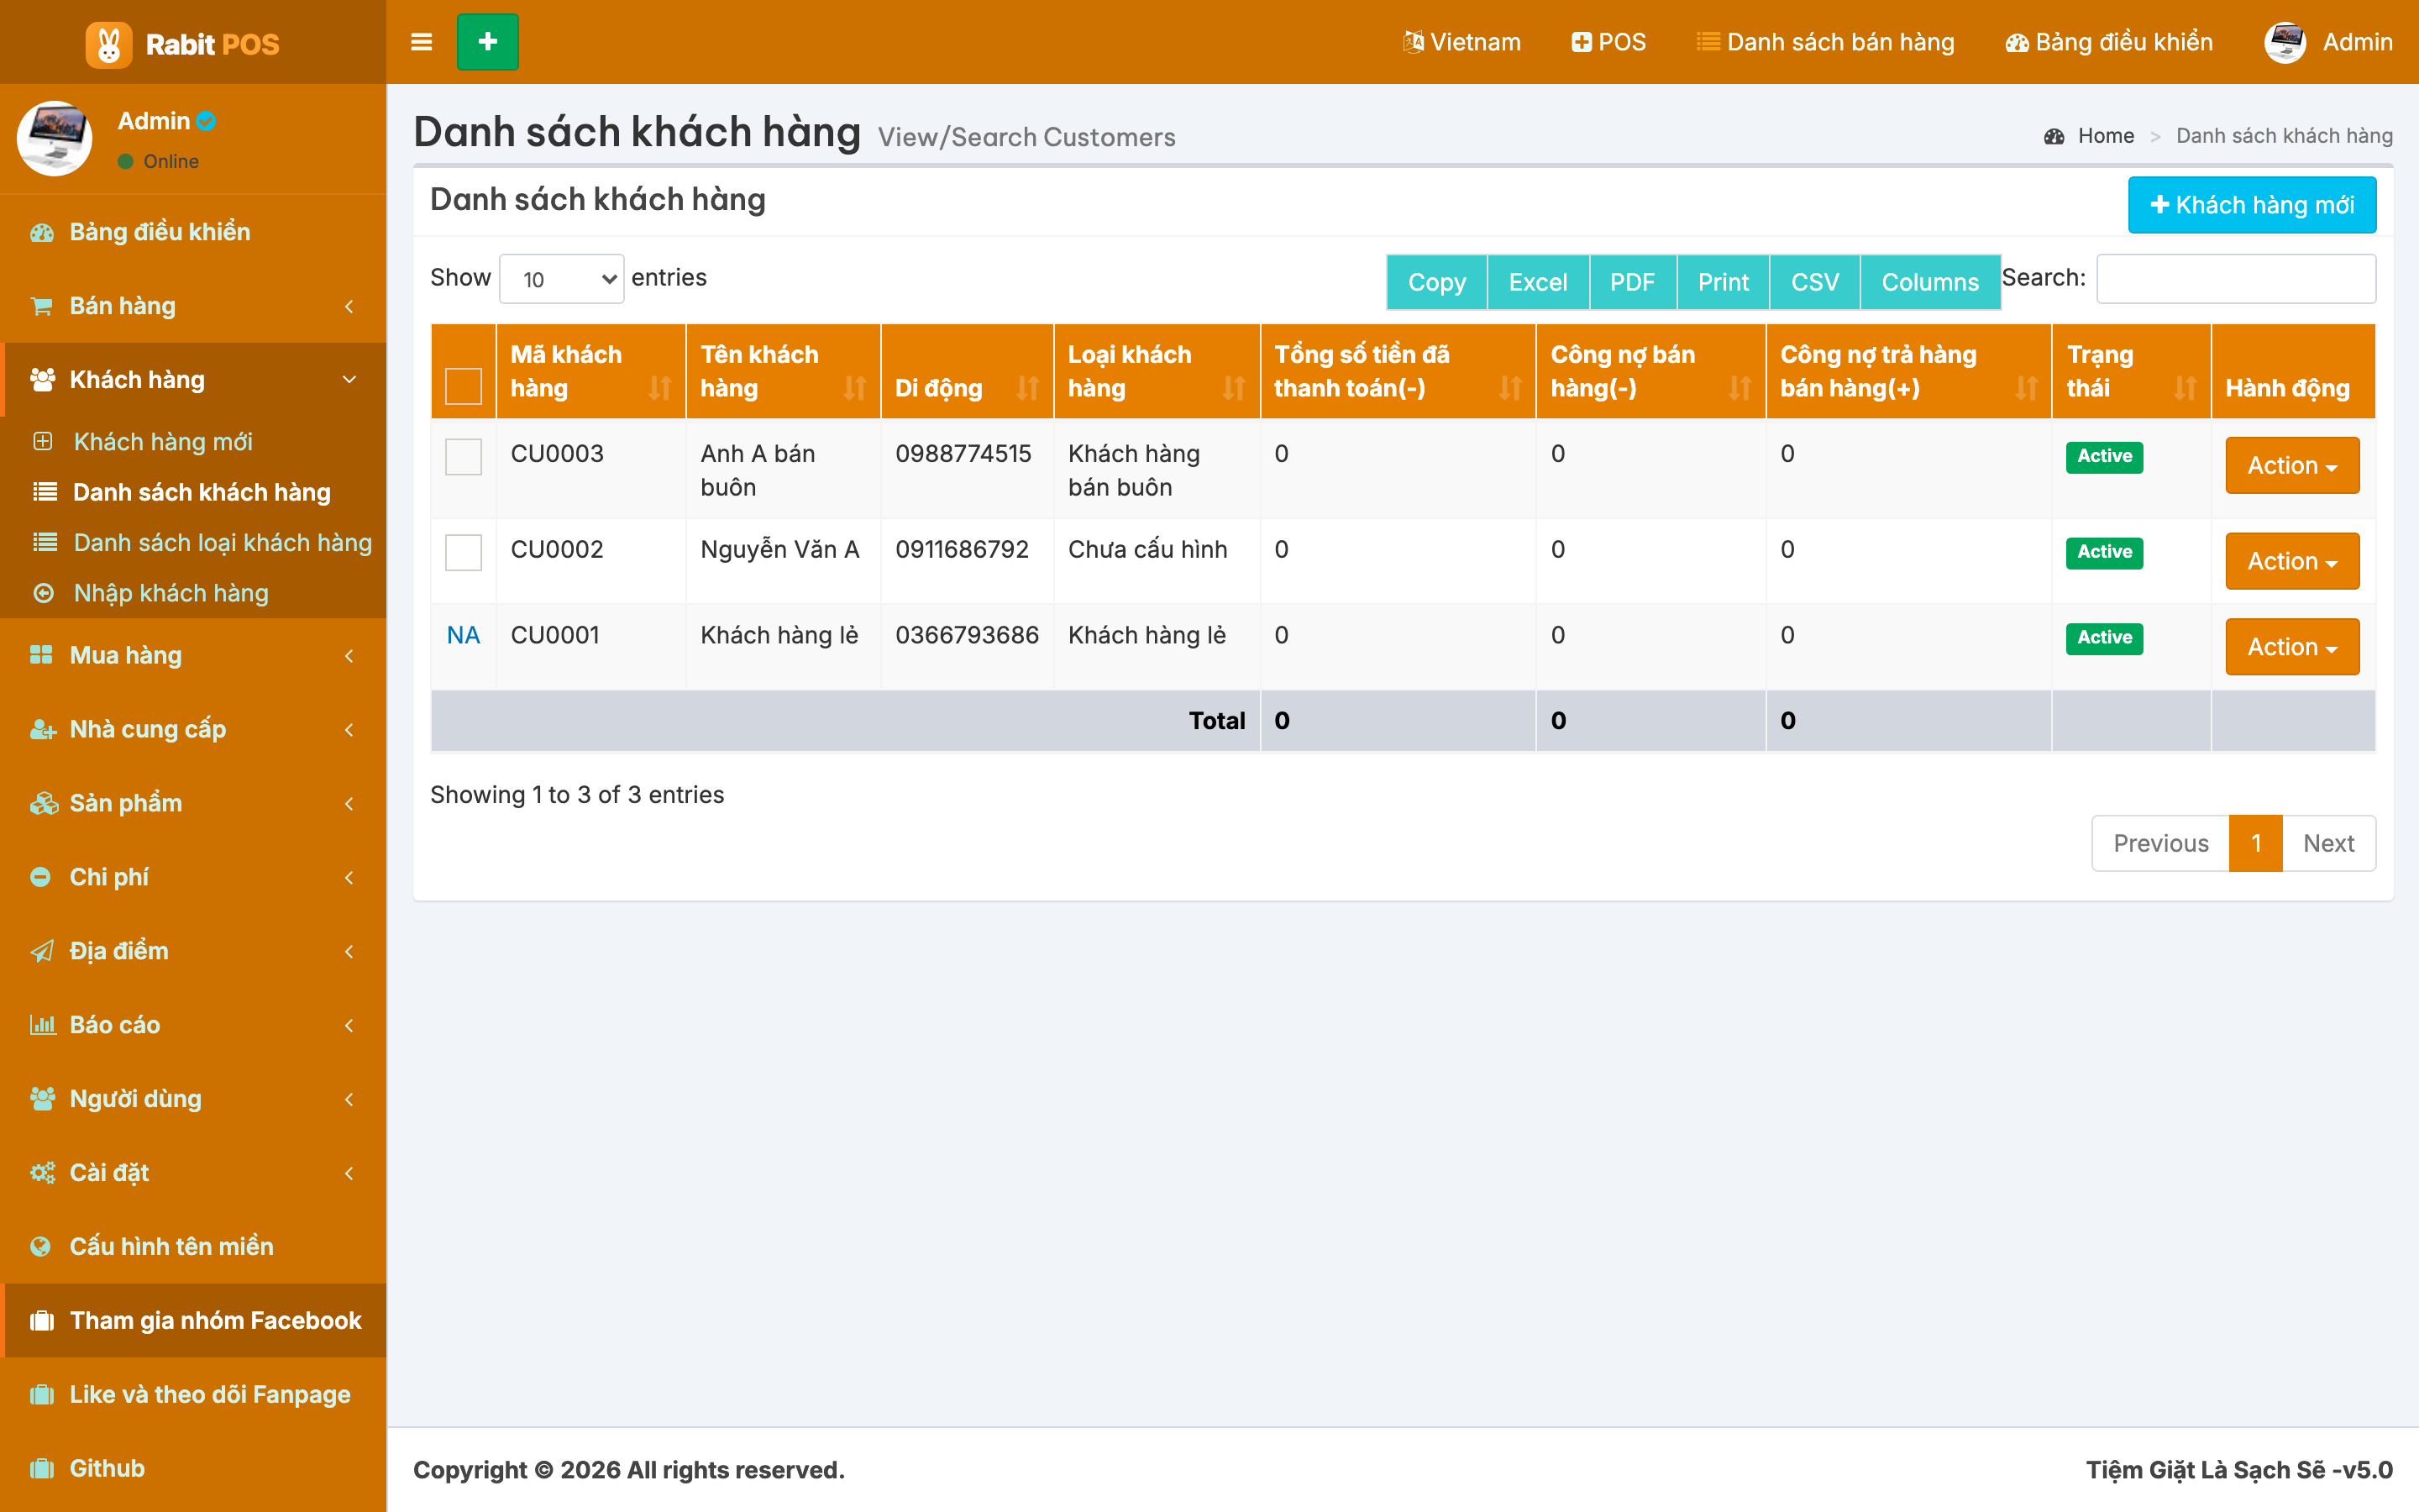
Task: Go to the Next pagination page
Action: pyautogui.click(x=2328, y=843)
